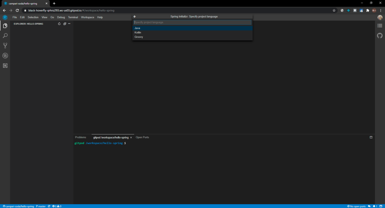Split the terminal panel
Viewport: 385px width, 208px height.
point(371,137)
